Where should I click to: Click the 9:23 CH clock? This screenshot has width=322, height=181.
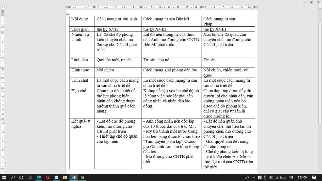303,178
